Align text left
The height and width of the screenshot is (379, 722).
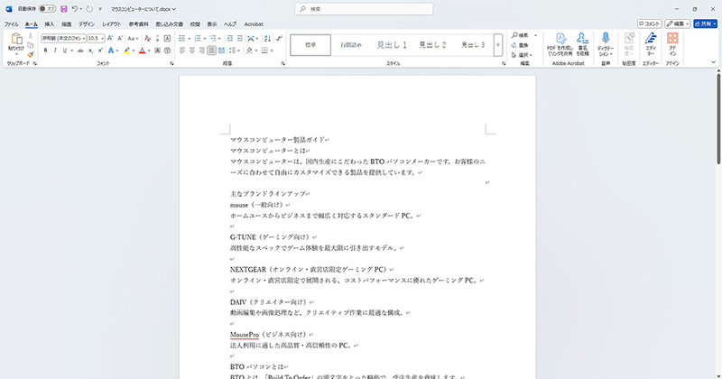click(x=182, y=51)
